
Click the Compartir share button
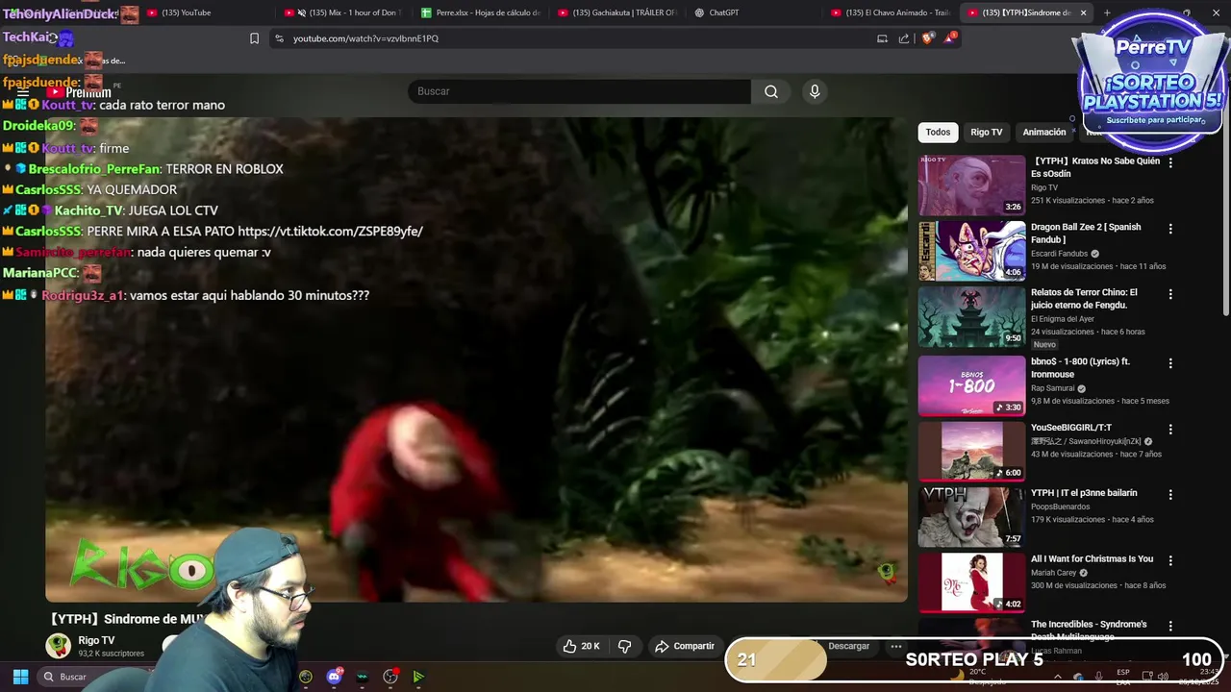[684, 646]
